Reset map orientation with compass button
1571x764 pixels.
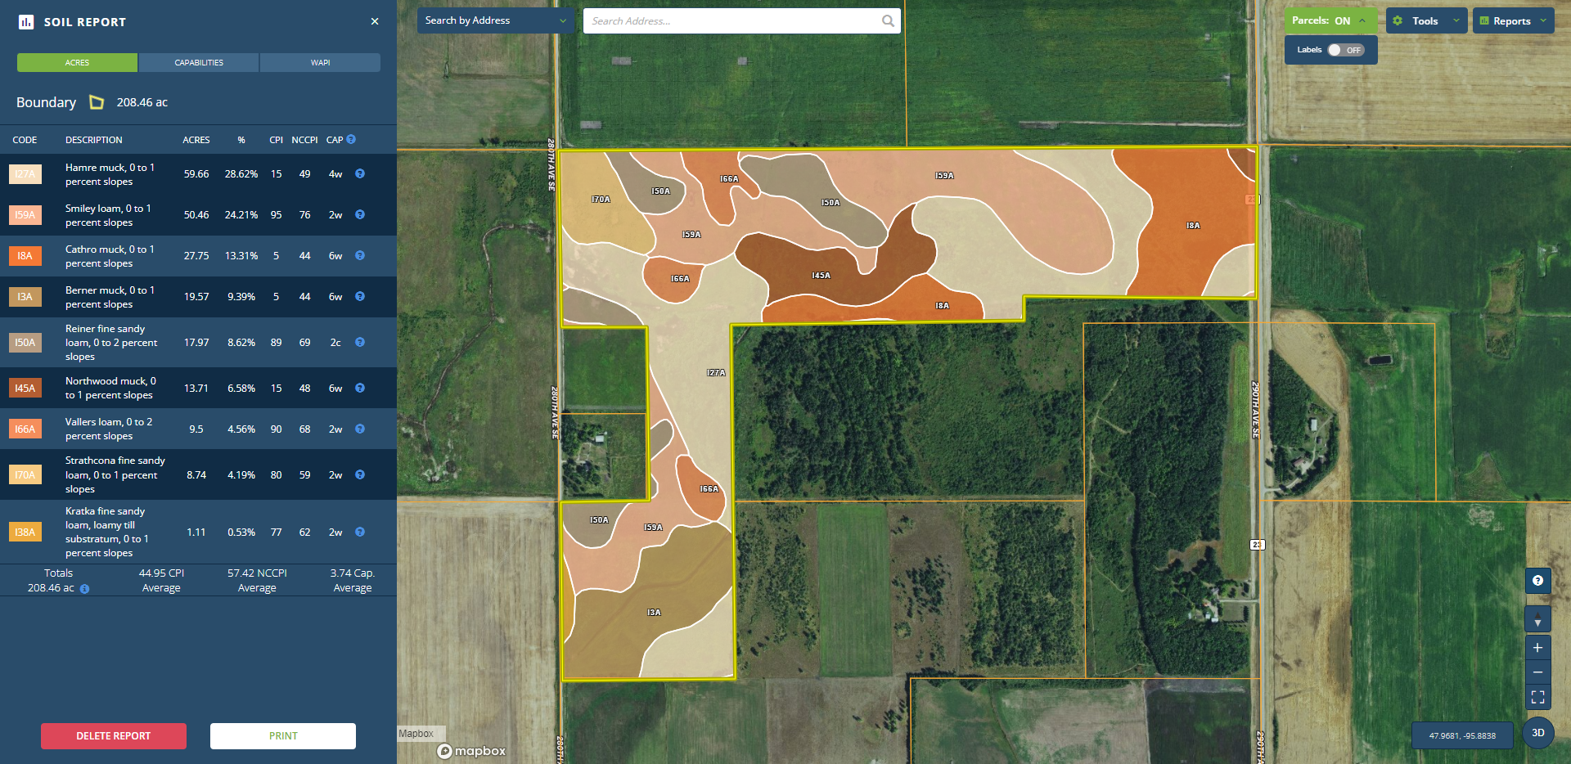click(1537, 619)
